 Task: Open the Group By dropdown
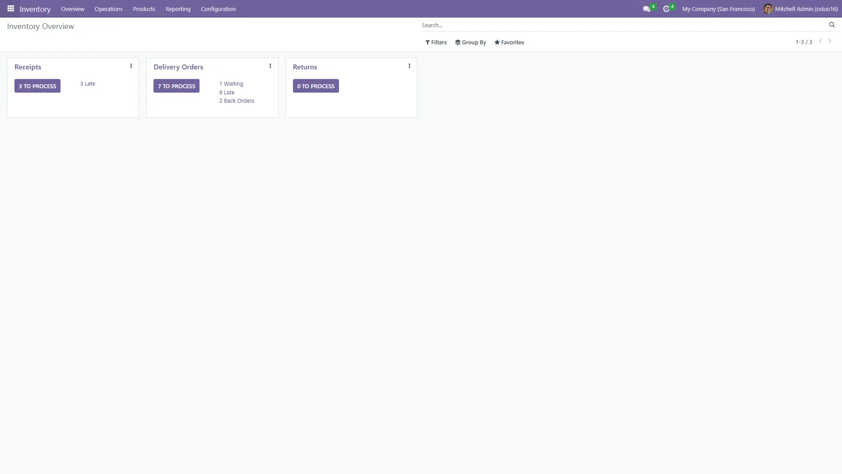pos(470,43)
